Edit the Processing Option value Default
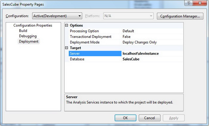 pos(153,31)
